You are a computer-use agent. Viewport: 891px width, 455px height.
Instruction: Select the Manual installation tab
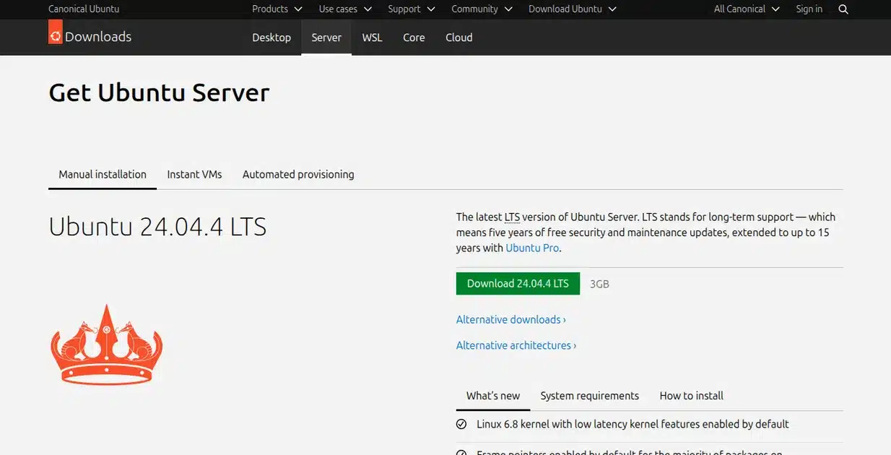[103, 175]
